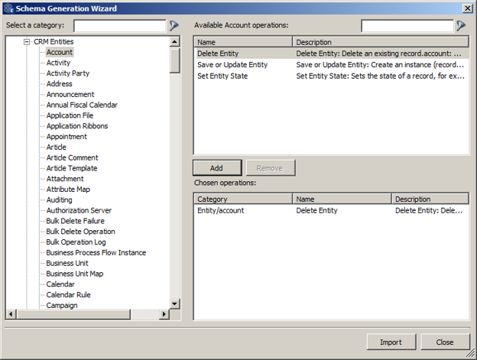Collapse the CRM Entities tree node

pos(27,42)
